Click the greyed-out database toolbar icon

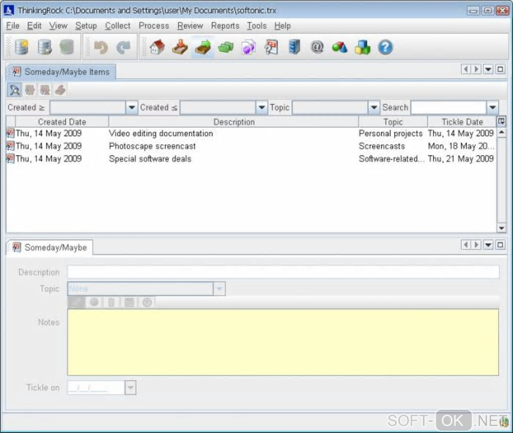click(67, 47)
